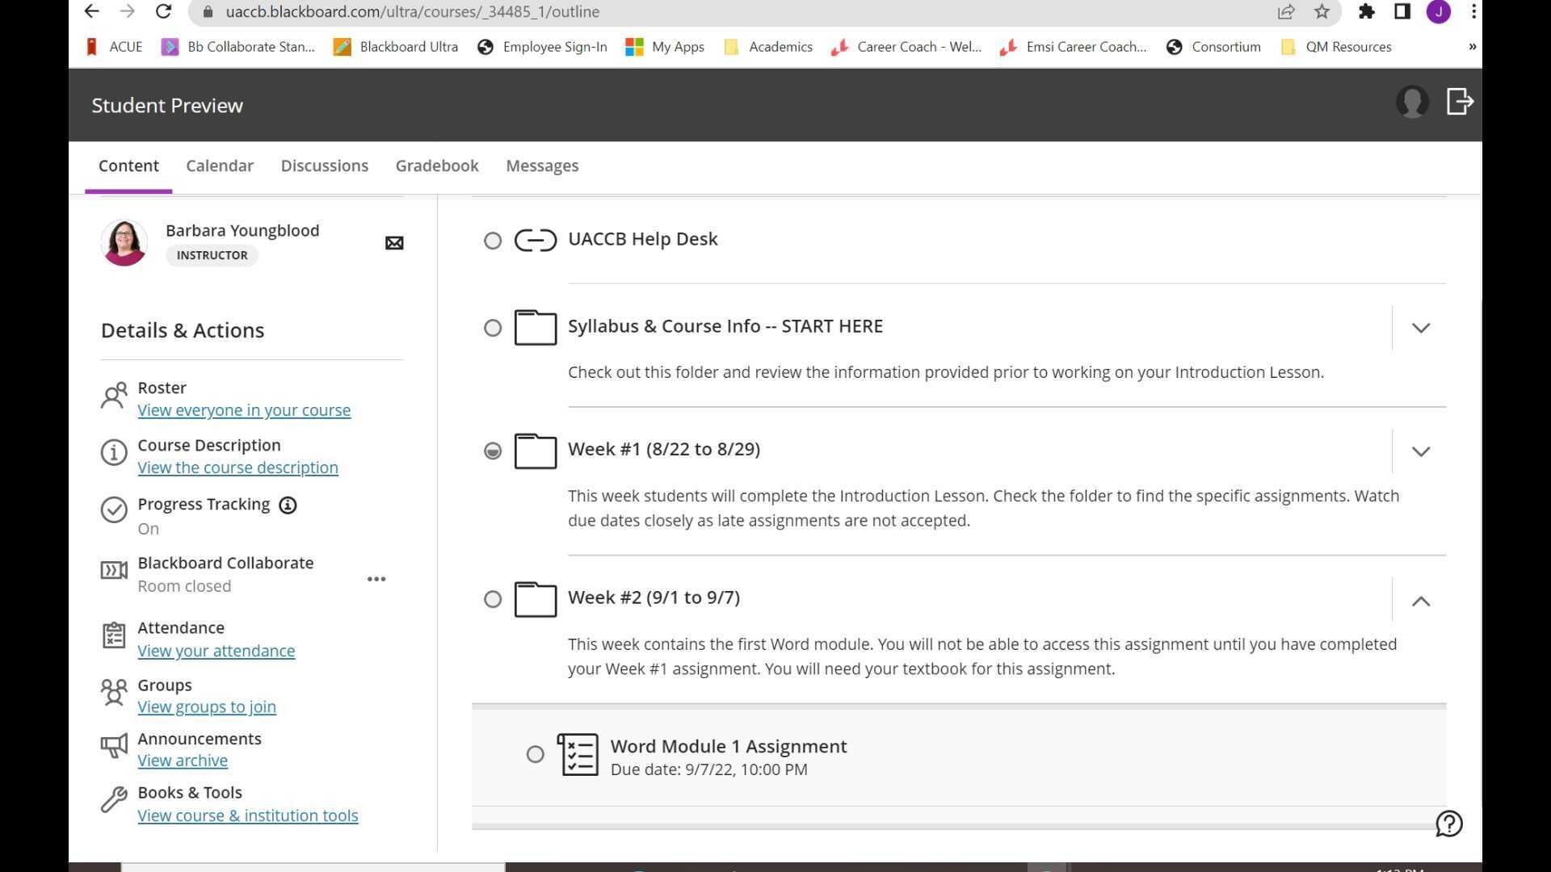The height and width of the screenshot is (872, 1551).
Task: Click the Word Module 1 Assignment checklist icon
Action: tap(578, 755)
